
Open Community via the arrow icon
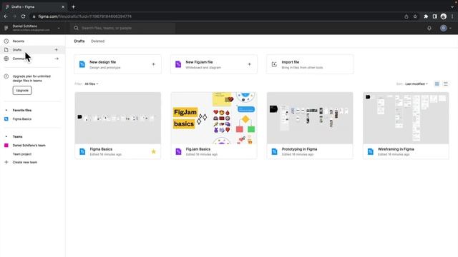coord(57,59)
